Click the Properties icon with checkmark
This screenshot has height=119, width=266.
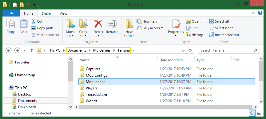(176, 24)
